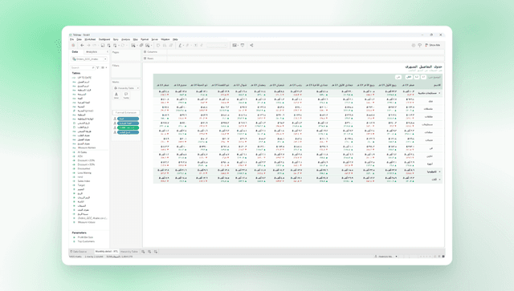The image size is (514, 291).
Task: Click the New Dashboard icon in the bottom tab bar
Action: 149,252
